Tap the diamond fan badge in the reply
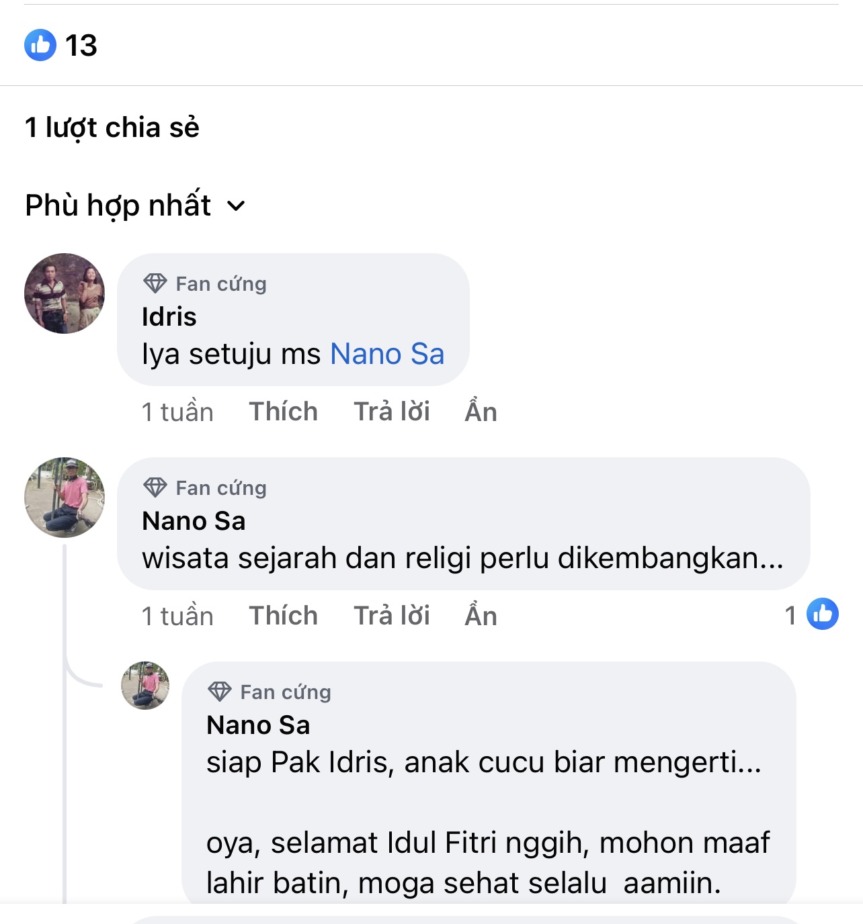Screen dimensions: 863x924 coord(220,692)
